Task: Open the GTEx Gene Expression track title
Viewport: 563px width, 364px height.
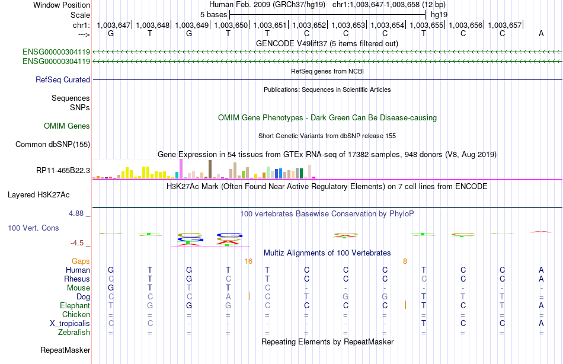Action: pos(327,155)
